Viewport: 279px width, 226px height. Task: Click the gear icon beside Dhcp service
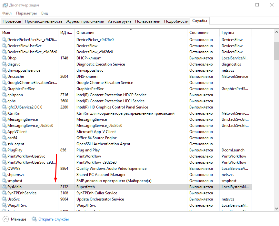(x=4, y=58)
